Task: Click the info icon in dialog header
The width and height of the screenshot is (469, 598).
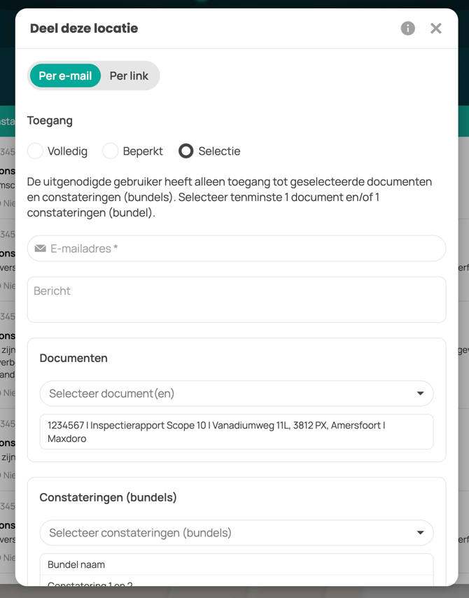Action: pos(408,28)
